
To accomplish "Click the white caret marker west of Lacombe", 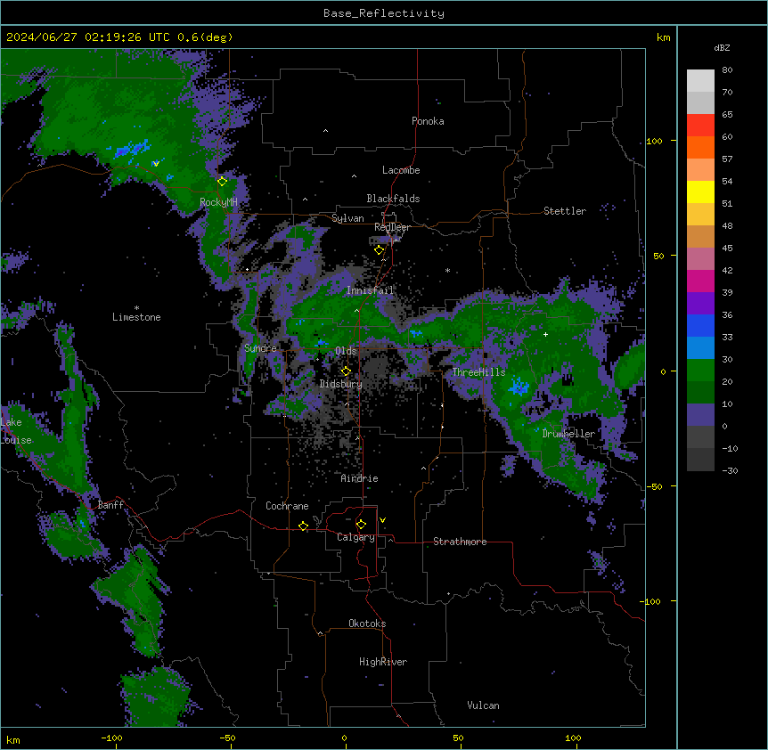I will pos(354,176).
